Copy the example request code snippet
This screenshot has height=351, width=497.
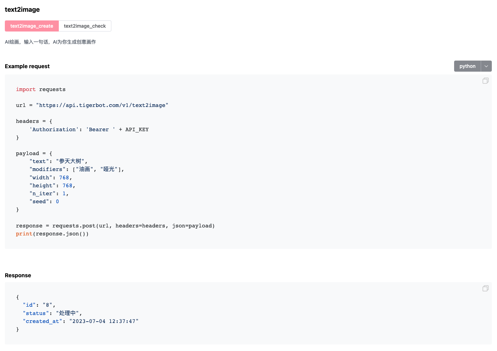[x=485, y=81]
